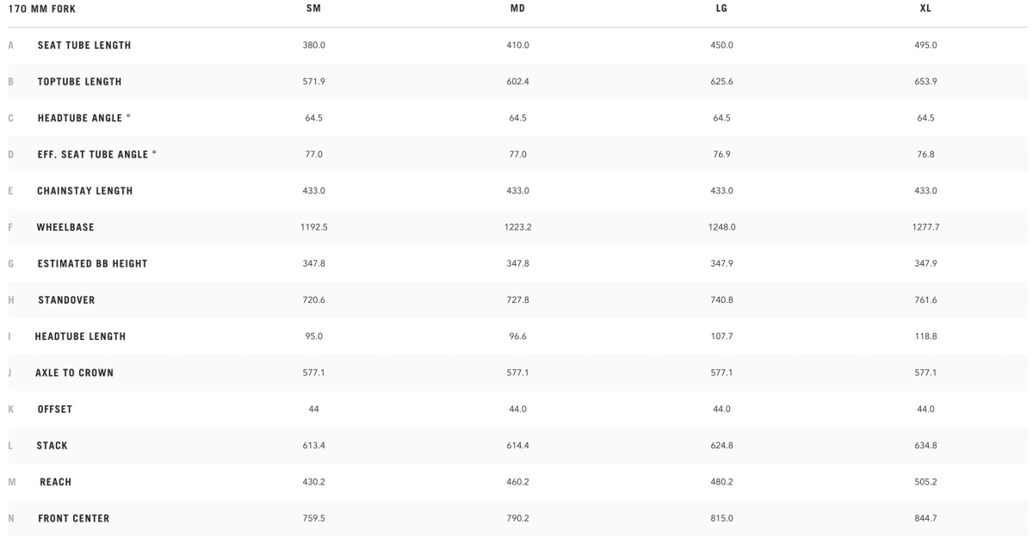
Task: Click the SEAT TUBE LENGTH row label
Action: (x=84, y=45)
